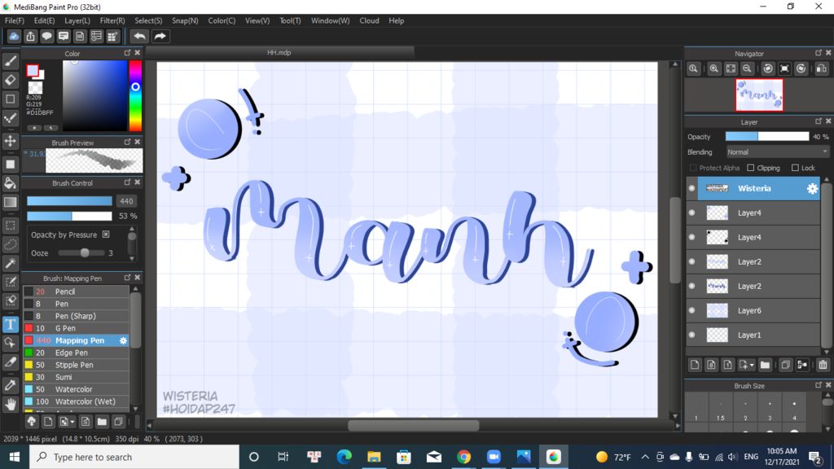
Task: Select the Stipple Pen brush
Action: (x=76, y=365)
